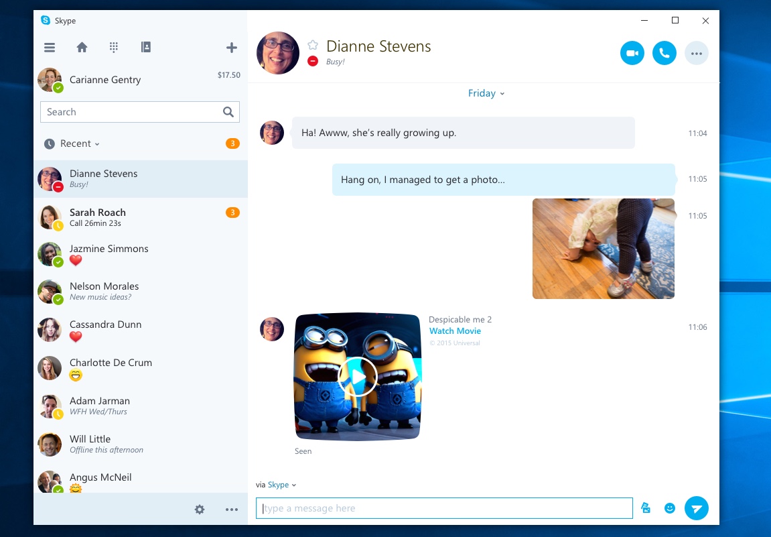The height and width of the screenshot is (537, 771).
Task: Click the 11:06 timestamp
Action: click(x=697, y=327)
